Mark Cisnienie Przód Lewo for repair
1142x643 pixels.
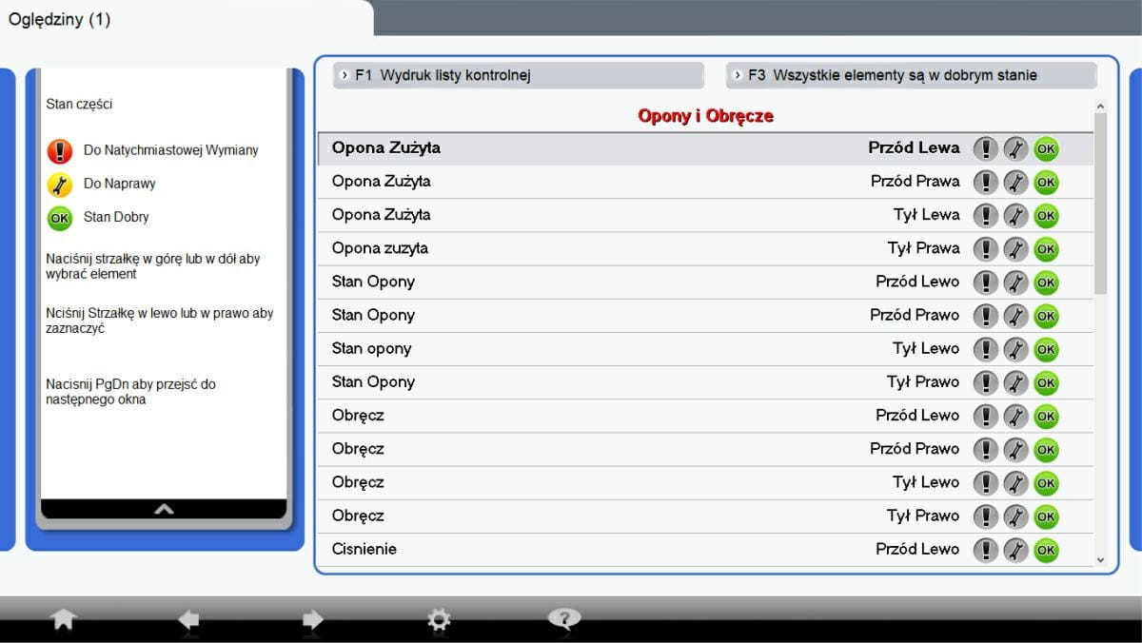1016,549
